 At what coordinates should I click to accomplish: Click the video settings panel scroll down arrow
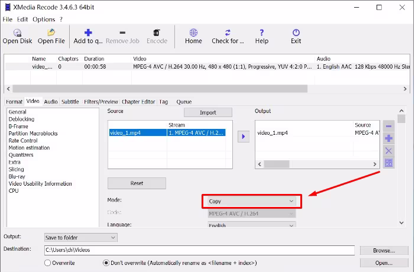click(401, 223)
